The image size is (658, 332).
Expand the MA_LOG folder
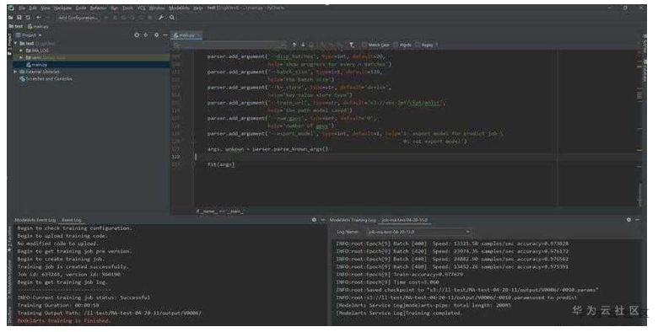(21, 51)
